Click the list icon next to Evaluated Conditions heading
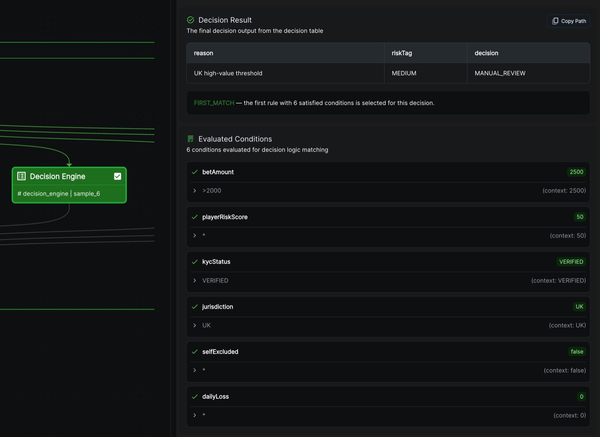The height and width of the screenshot is (437, 600). point(190,138)
